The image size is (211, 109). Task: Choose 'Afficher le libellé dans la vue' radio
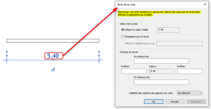[x=123, y=43]
